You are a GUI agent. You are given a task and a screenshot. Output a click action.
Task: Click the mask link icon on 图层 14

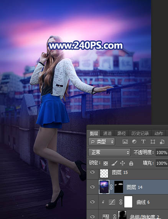pyautogui.click(x=111, y=187)
